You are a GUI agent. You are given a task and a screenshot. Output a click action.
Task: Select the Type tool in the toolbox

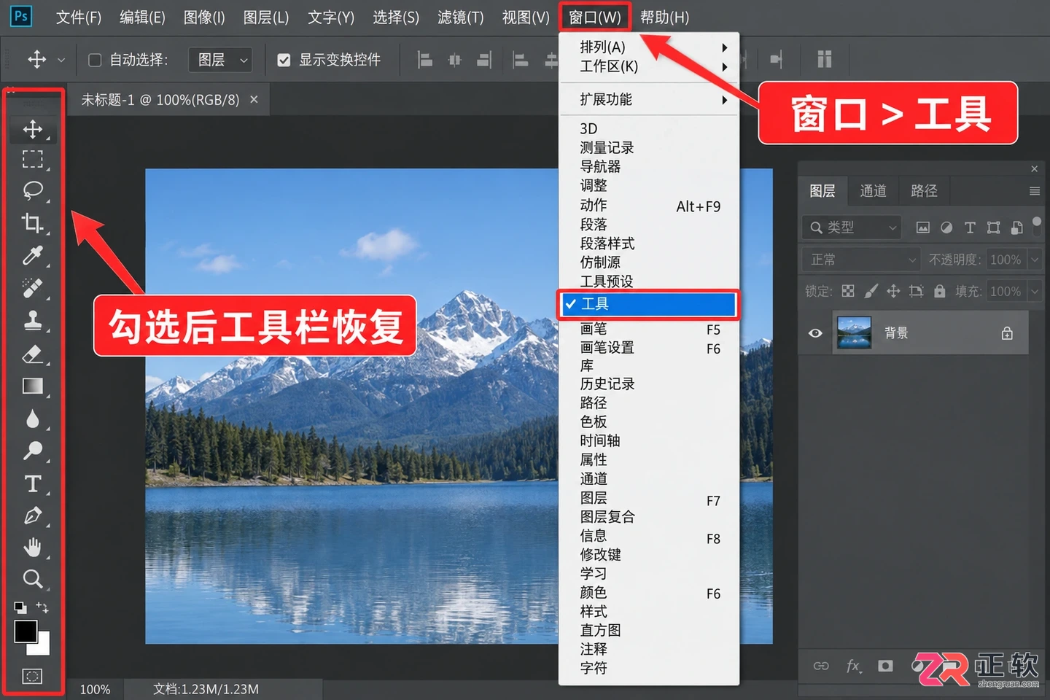tap(32, 483)
